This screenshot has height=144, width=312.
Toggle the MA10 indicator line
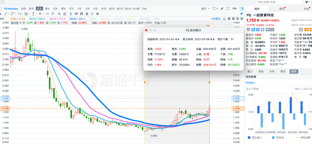coord(37,19)
